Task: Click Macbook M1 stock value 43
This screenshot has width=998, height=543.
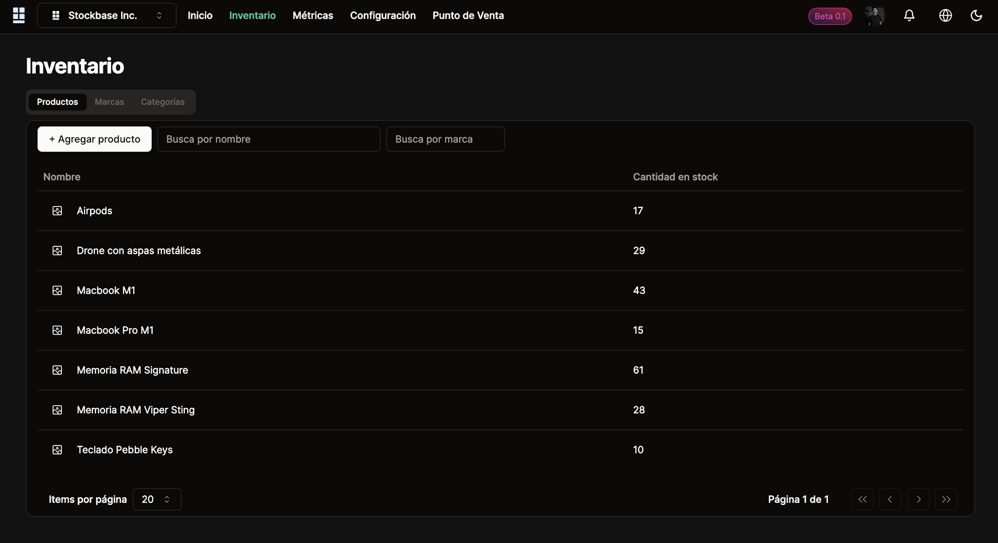Action: click(x=639, y=290)
